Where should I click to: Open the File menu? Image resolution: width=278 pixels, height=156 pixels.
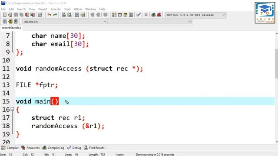click(3, 9)
